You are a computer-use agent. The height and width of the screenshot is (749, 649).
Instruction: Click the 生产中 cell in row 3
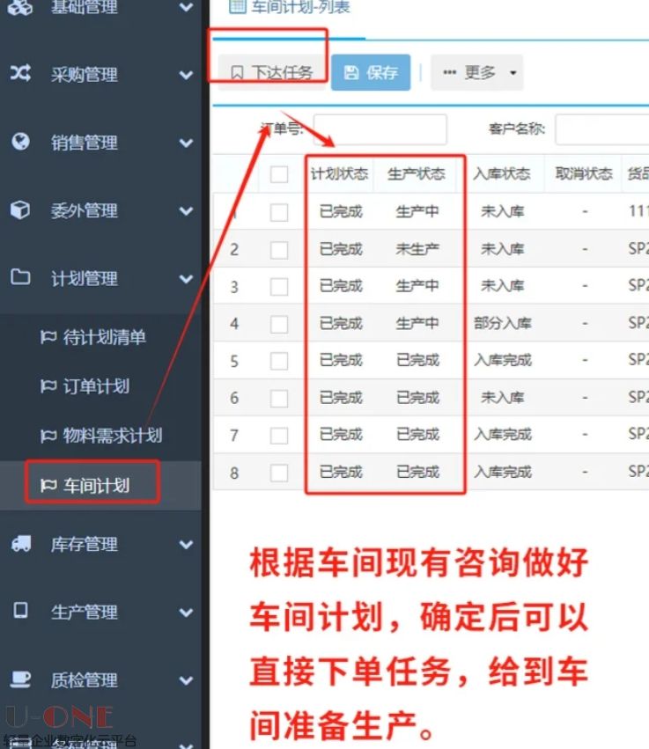(x=417, y=286)
